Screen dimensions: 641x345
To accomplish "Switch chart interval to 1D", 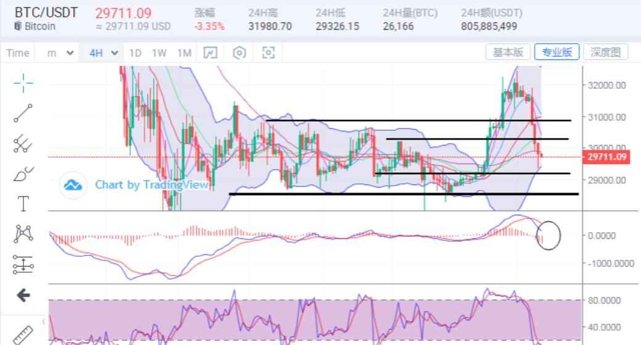I will click(136, 53).
